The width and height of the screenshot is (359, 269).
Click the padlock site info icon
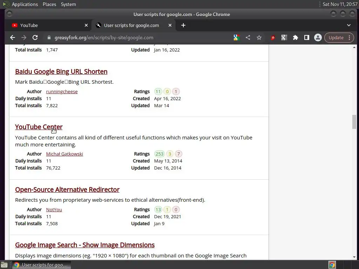(x=49, y=37)
